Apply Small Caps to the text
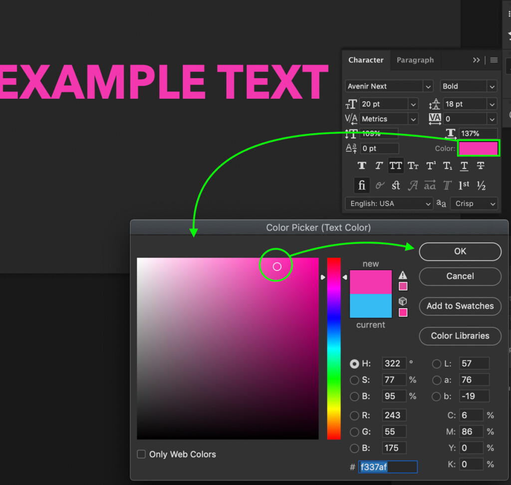Image resolution: width=511 pixels, height=485 pixels. [x=413, y=165]
